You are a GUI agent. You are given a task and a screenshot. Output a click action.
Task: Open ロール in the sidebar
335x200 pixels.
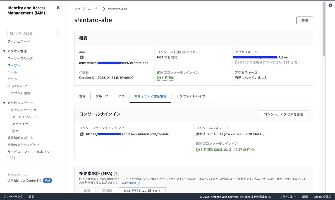pos(12,72)
